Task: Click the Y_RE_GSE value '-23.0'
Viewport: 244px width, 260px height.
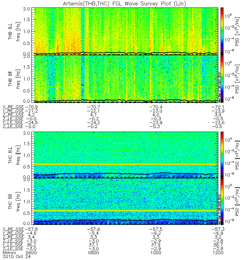Action: [x=156, y=111]
